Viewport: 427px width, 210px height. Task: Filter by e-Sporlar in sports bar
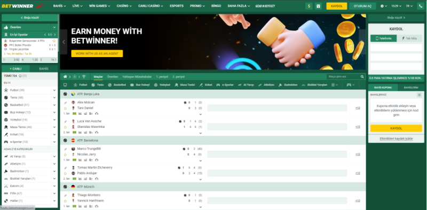tap(225, 85)
